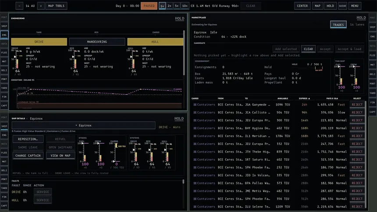Click the Containers icon in the 504 TEU row
The width and height of the screenshot is (377, 212).
coord(195,113)
